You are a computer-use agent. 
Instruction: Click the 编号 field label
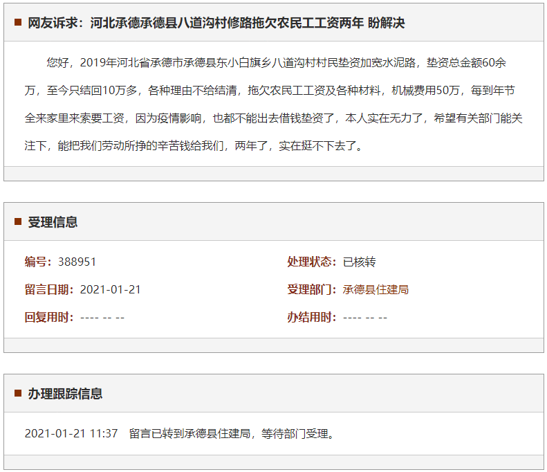coord(39,262)
